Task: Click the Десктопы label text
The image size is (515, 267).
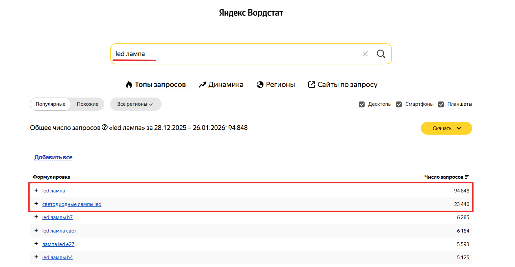Action: click(380, 104)
